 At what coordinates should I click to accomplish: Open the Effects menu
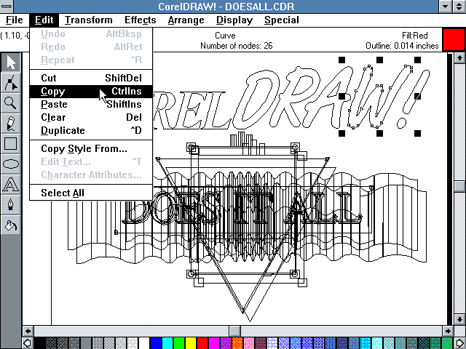(141, 20)
